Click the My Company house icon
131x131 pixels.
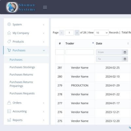pos(9,33)
